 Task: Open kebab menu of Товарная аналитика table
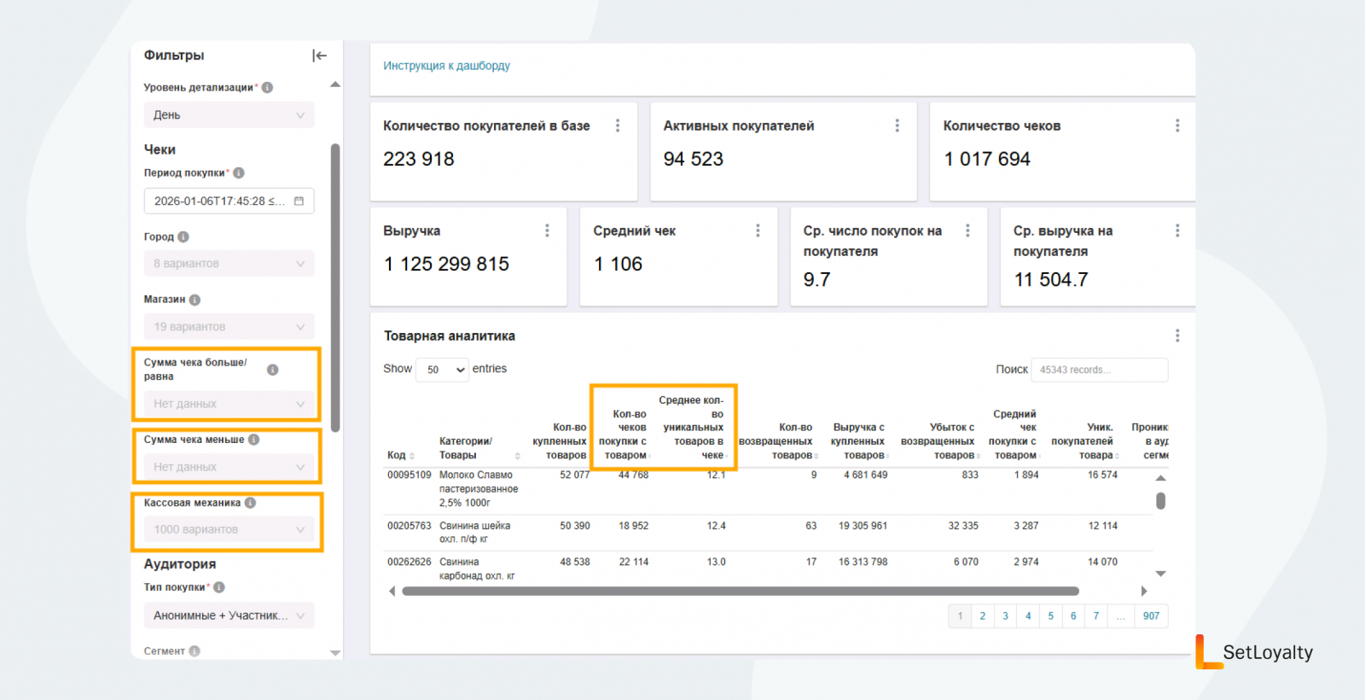pyautogui.click(x=1177, y=335)
